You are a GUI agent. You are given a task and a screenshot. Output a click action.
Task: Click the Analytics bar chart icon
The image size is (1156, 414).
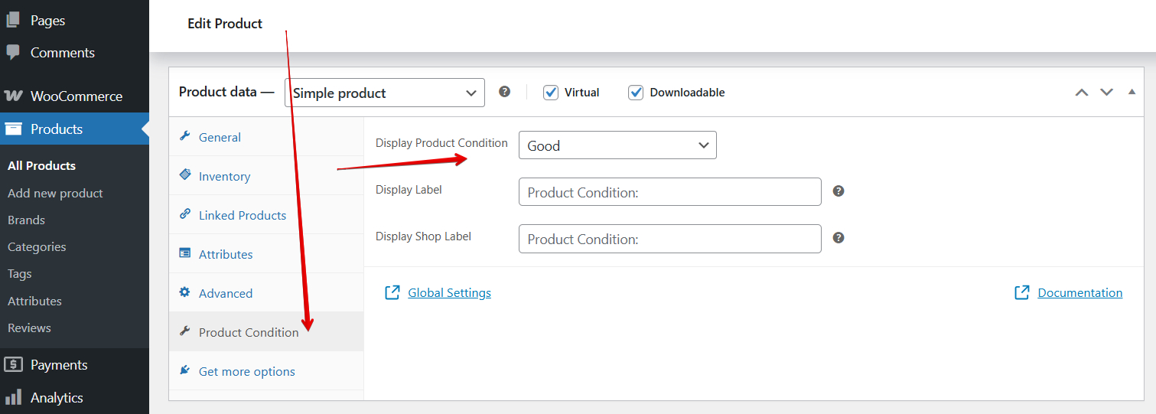pos(13,397)
